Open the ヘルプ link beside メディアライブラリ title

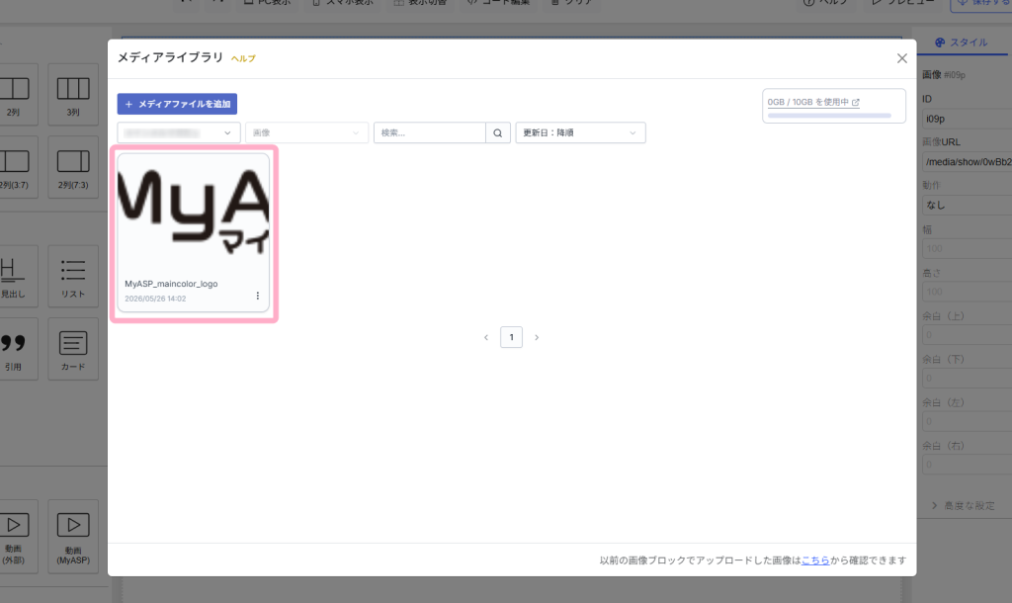click(x=243, y=58)
